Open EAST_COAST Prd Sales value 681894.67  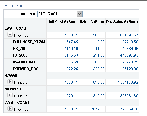(129, 35)
